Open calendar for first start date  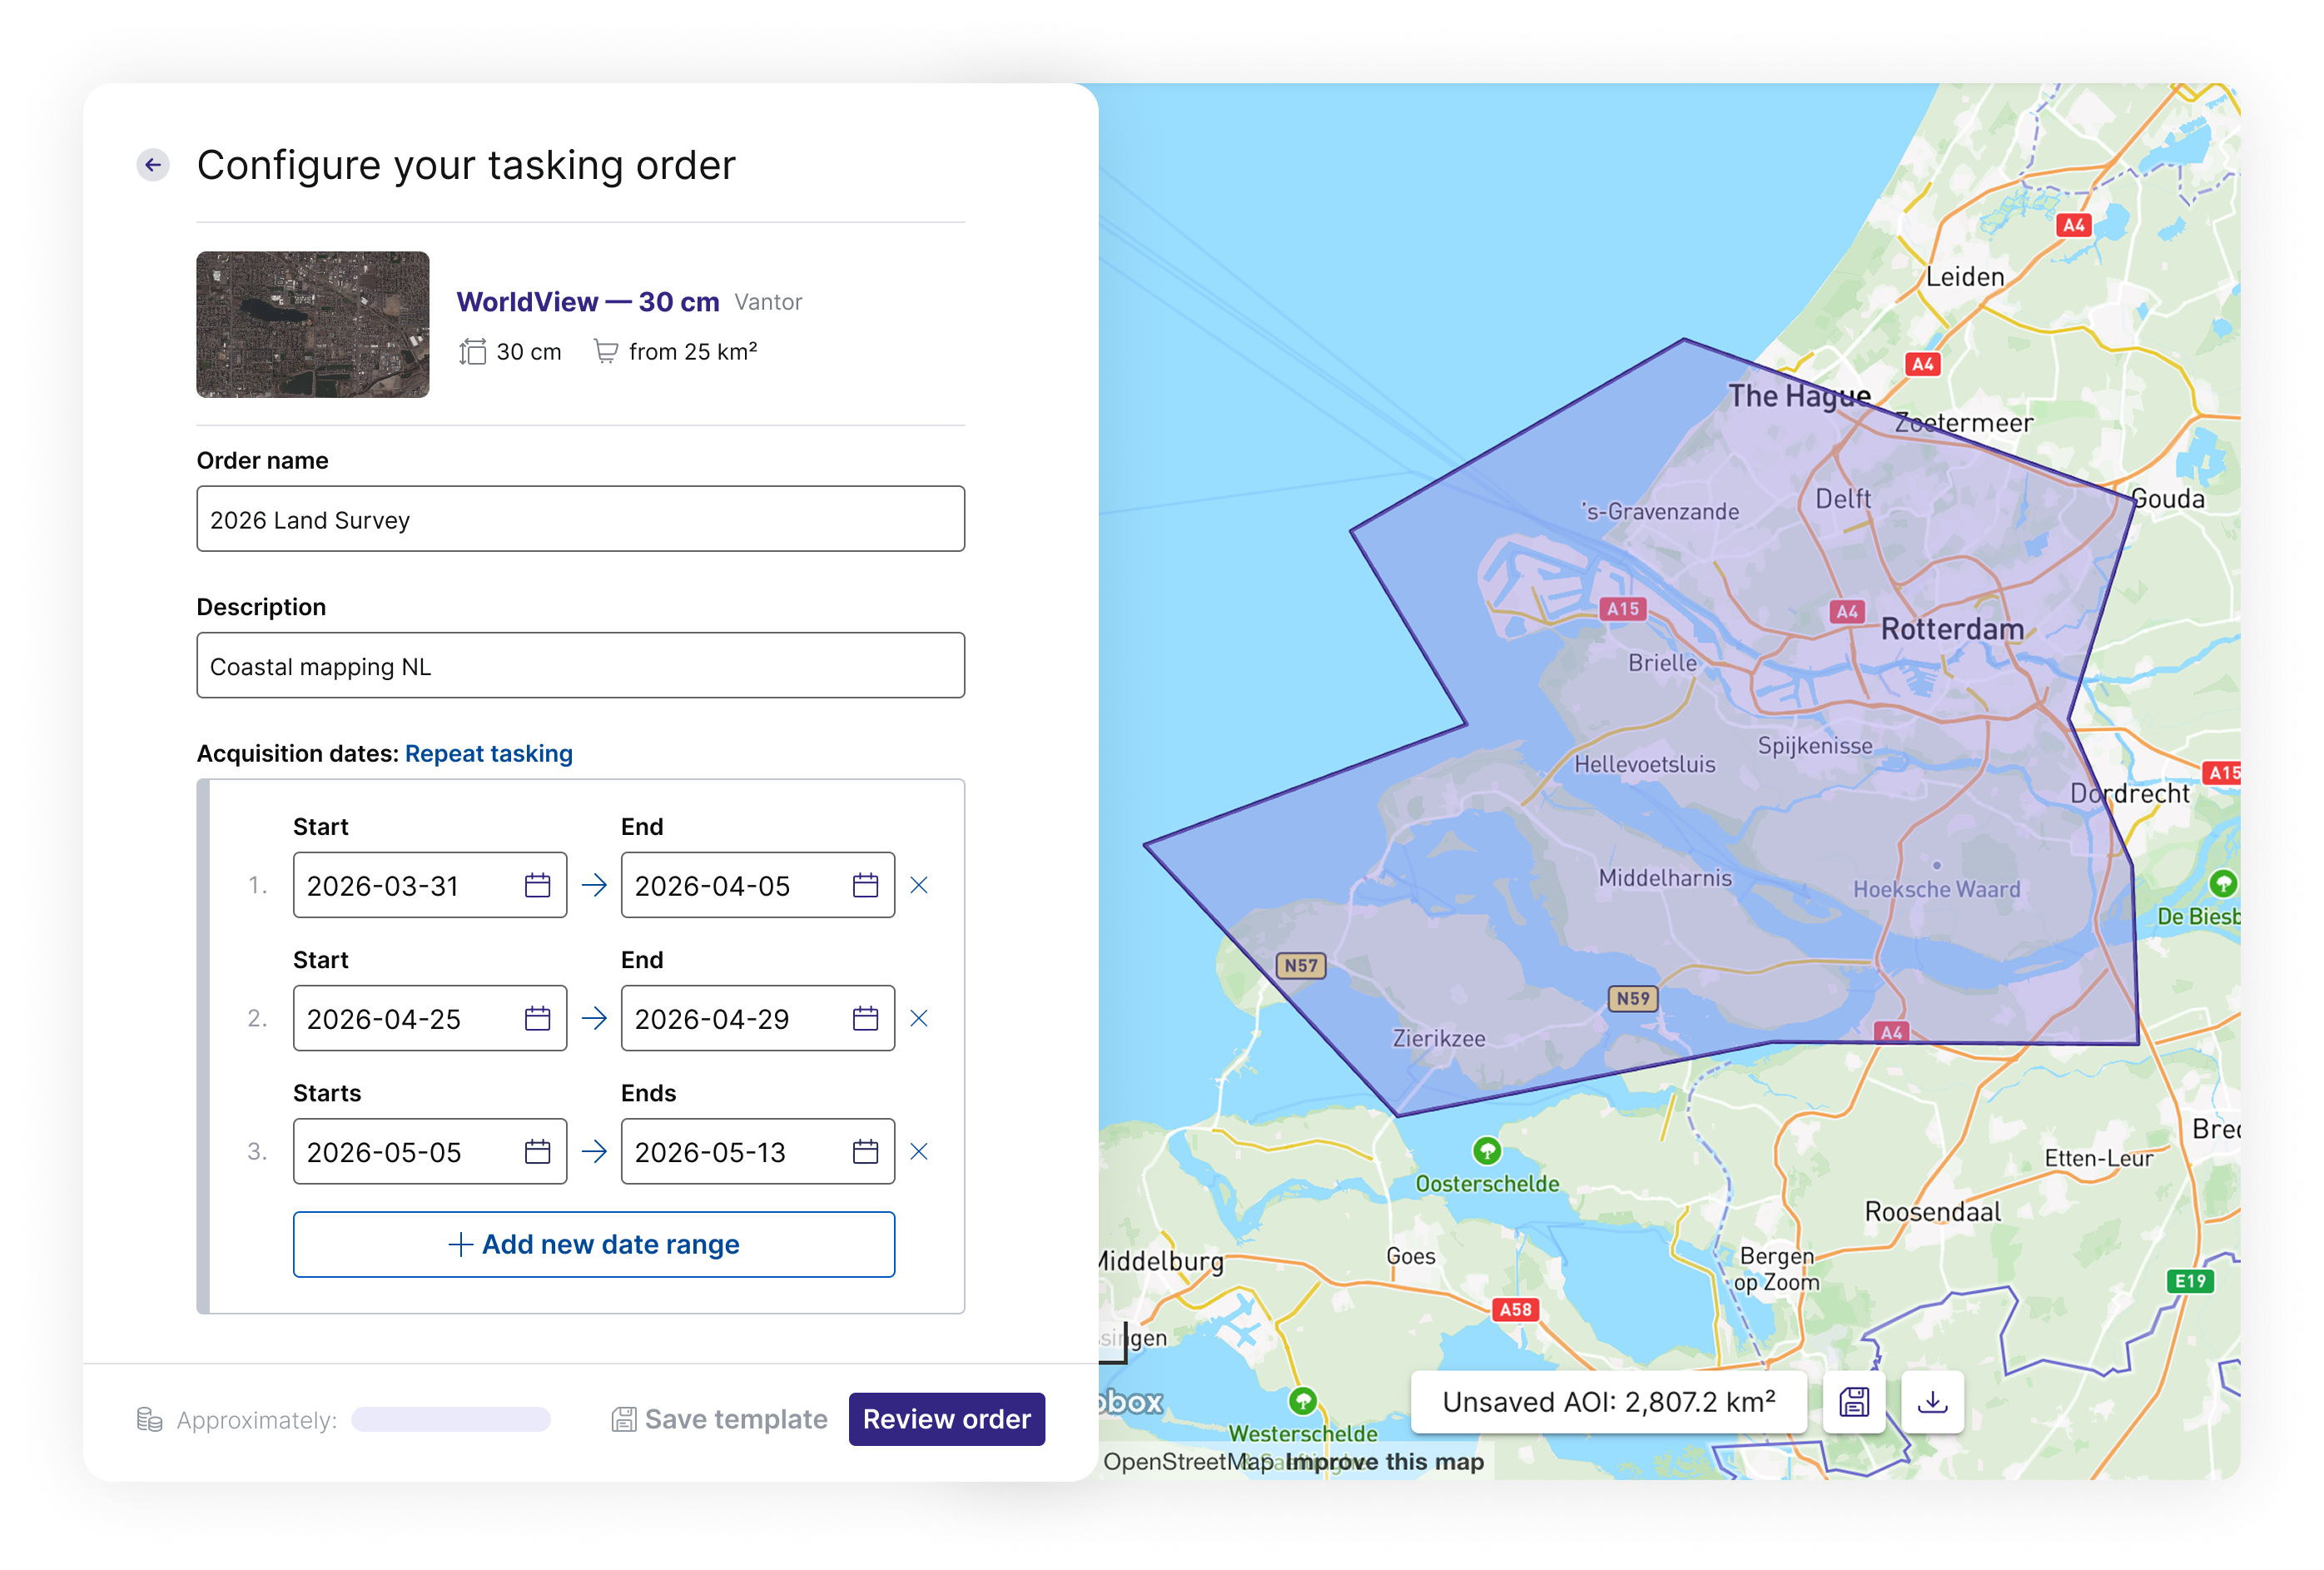(x=537, y=885)
